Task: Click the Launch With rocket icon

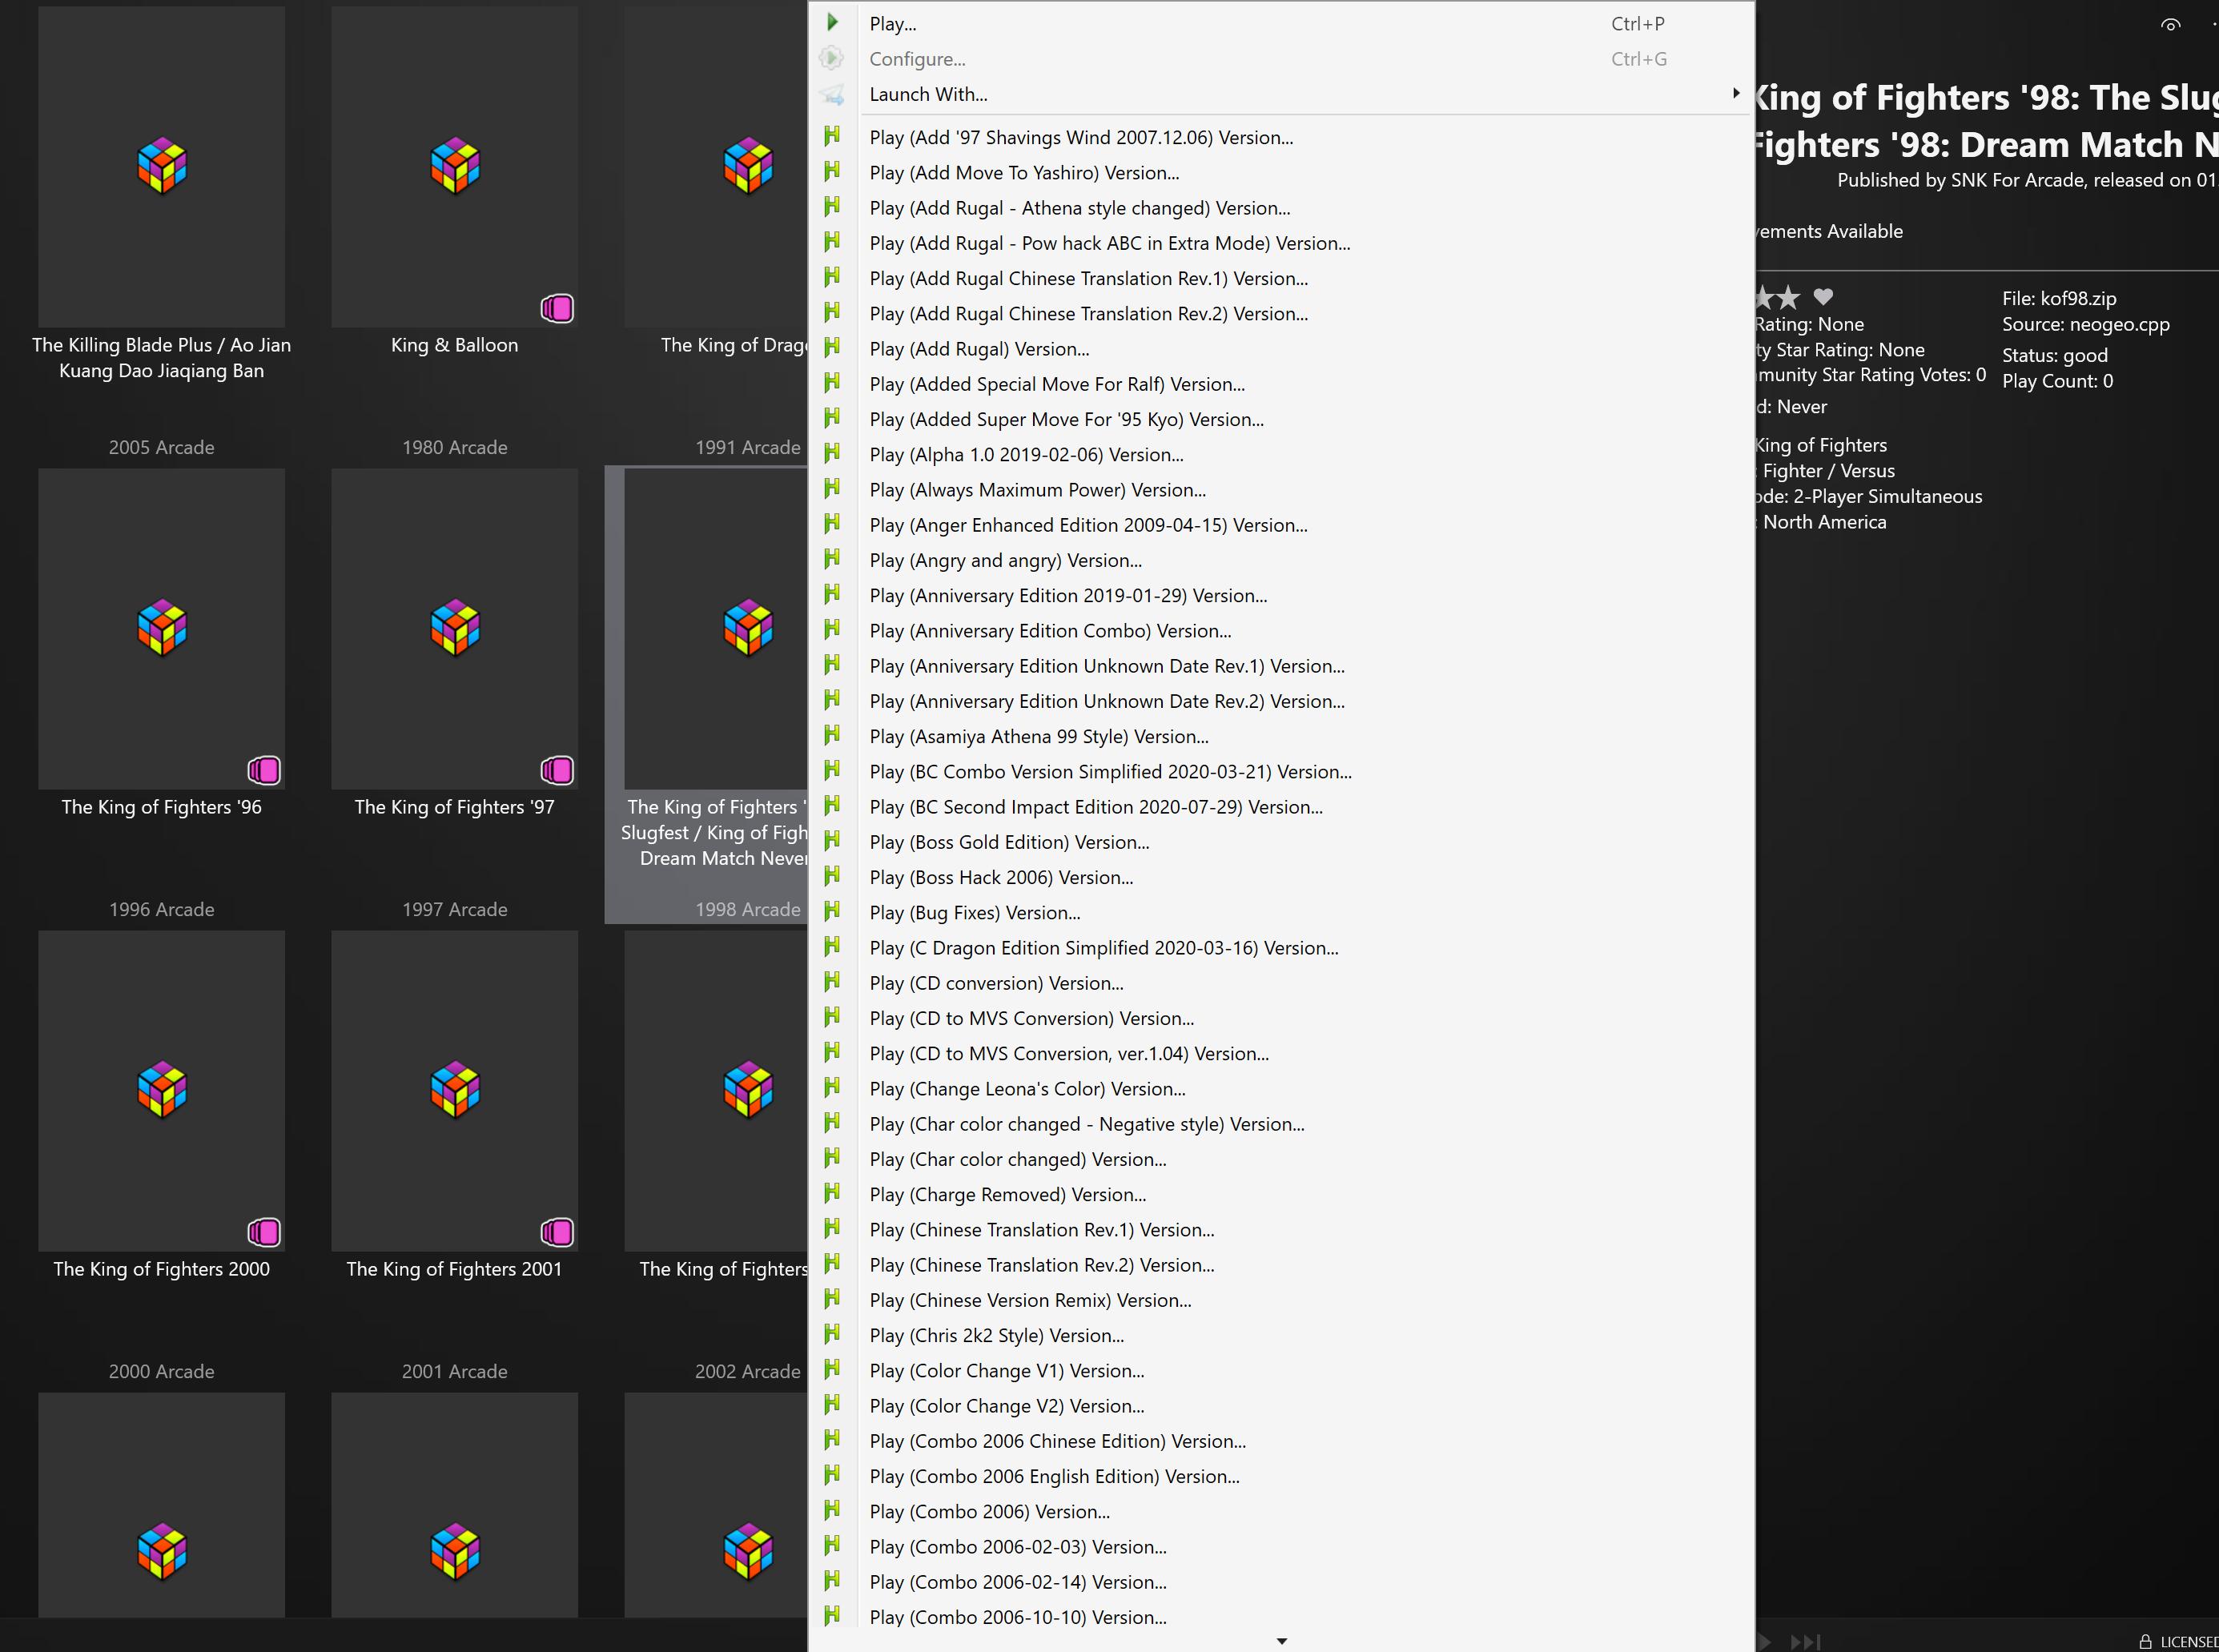Action: pyautogui.click(x=832, y=94)
